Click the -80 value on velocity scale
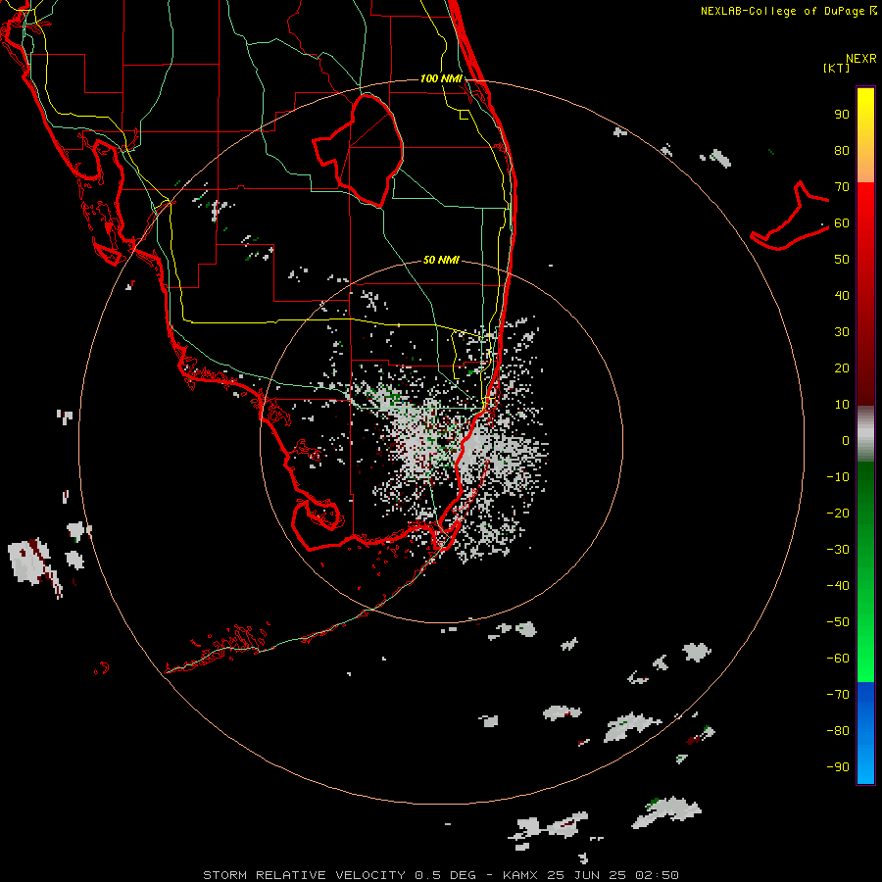 tap(838, 731)
